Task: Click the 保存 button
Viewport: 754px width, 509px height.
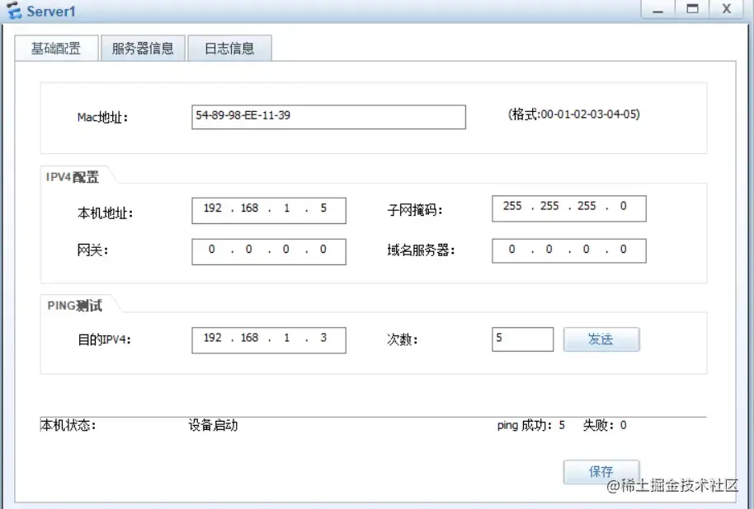Action: point(601,472)
